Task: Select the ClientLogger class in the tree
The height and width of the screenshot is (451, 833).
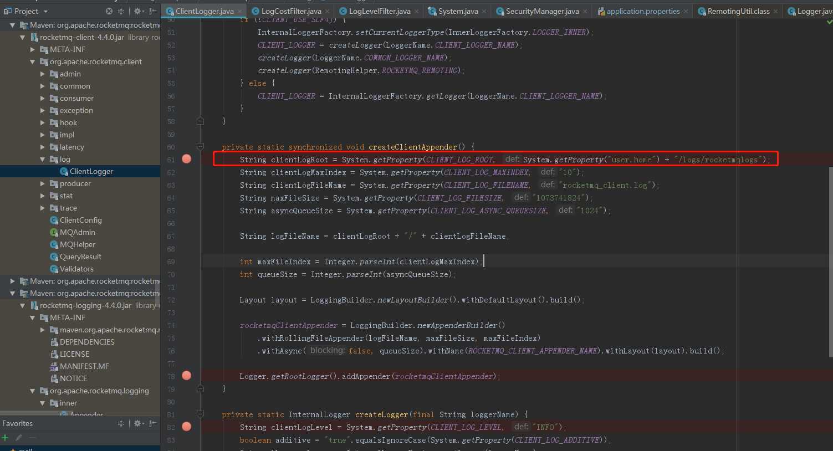Action: 80,171
